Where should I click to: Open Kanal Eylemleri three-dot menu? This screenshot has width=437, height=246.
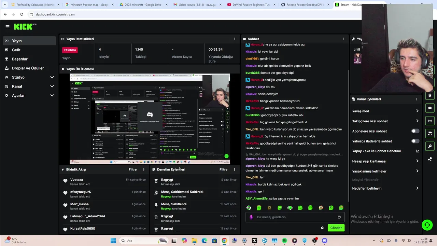coord(416,99)
